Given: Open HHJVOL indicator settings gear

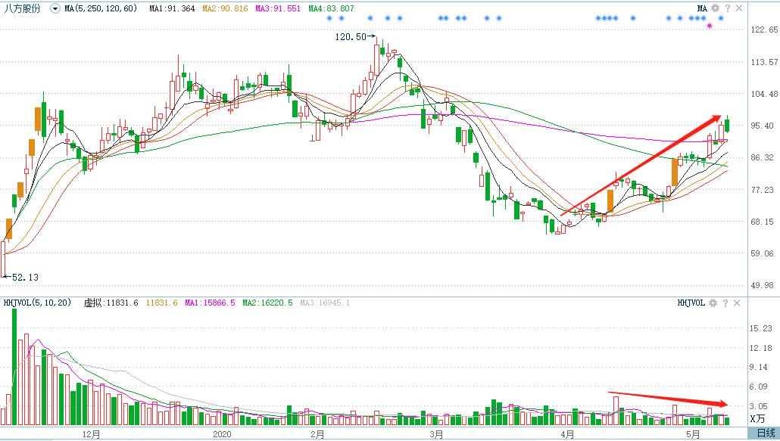Looking at the screenshot, I should click(x=713, y=303).
